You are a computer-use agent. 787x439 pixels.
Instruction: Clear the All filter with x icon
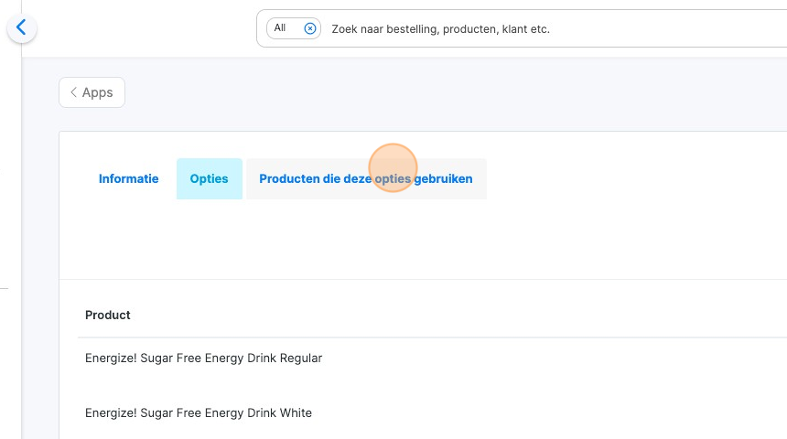click(310, 28)
